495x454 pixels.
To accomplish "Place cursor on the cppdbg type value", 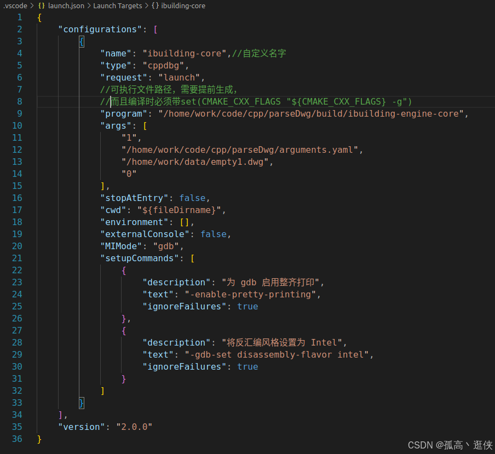I will tap(163, 65).
